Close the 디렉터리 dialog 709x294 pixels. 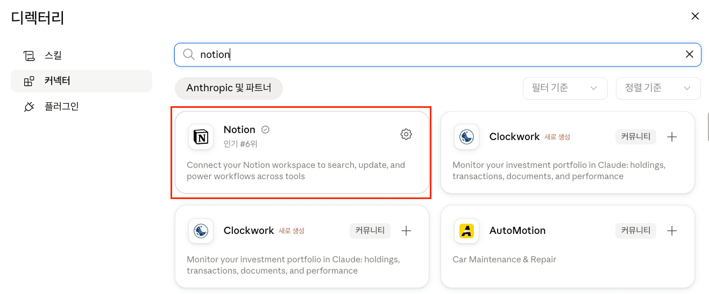pyautogui.click(x=695, y=16)
